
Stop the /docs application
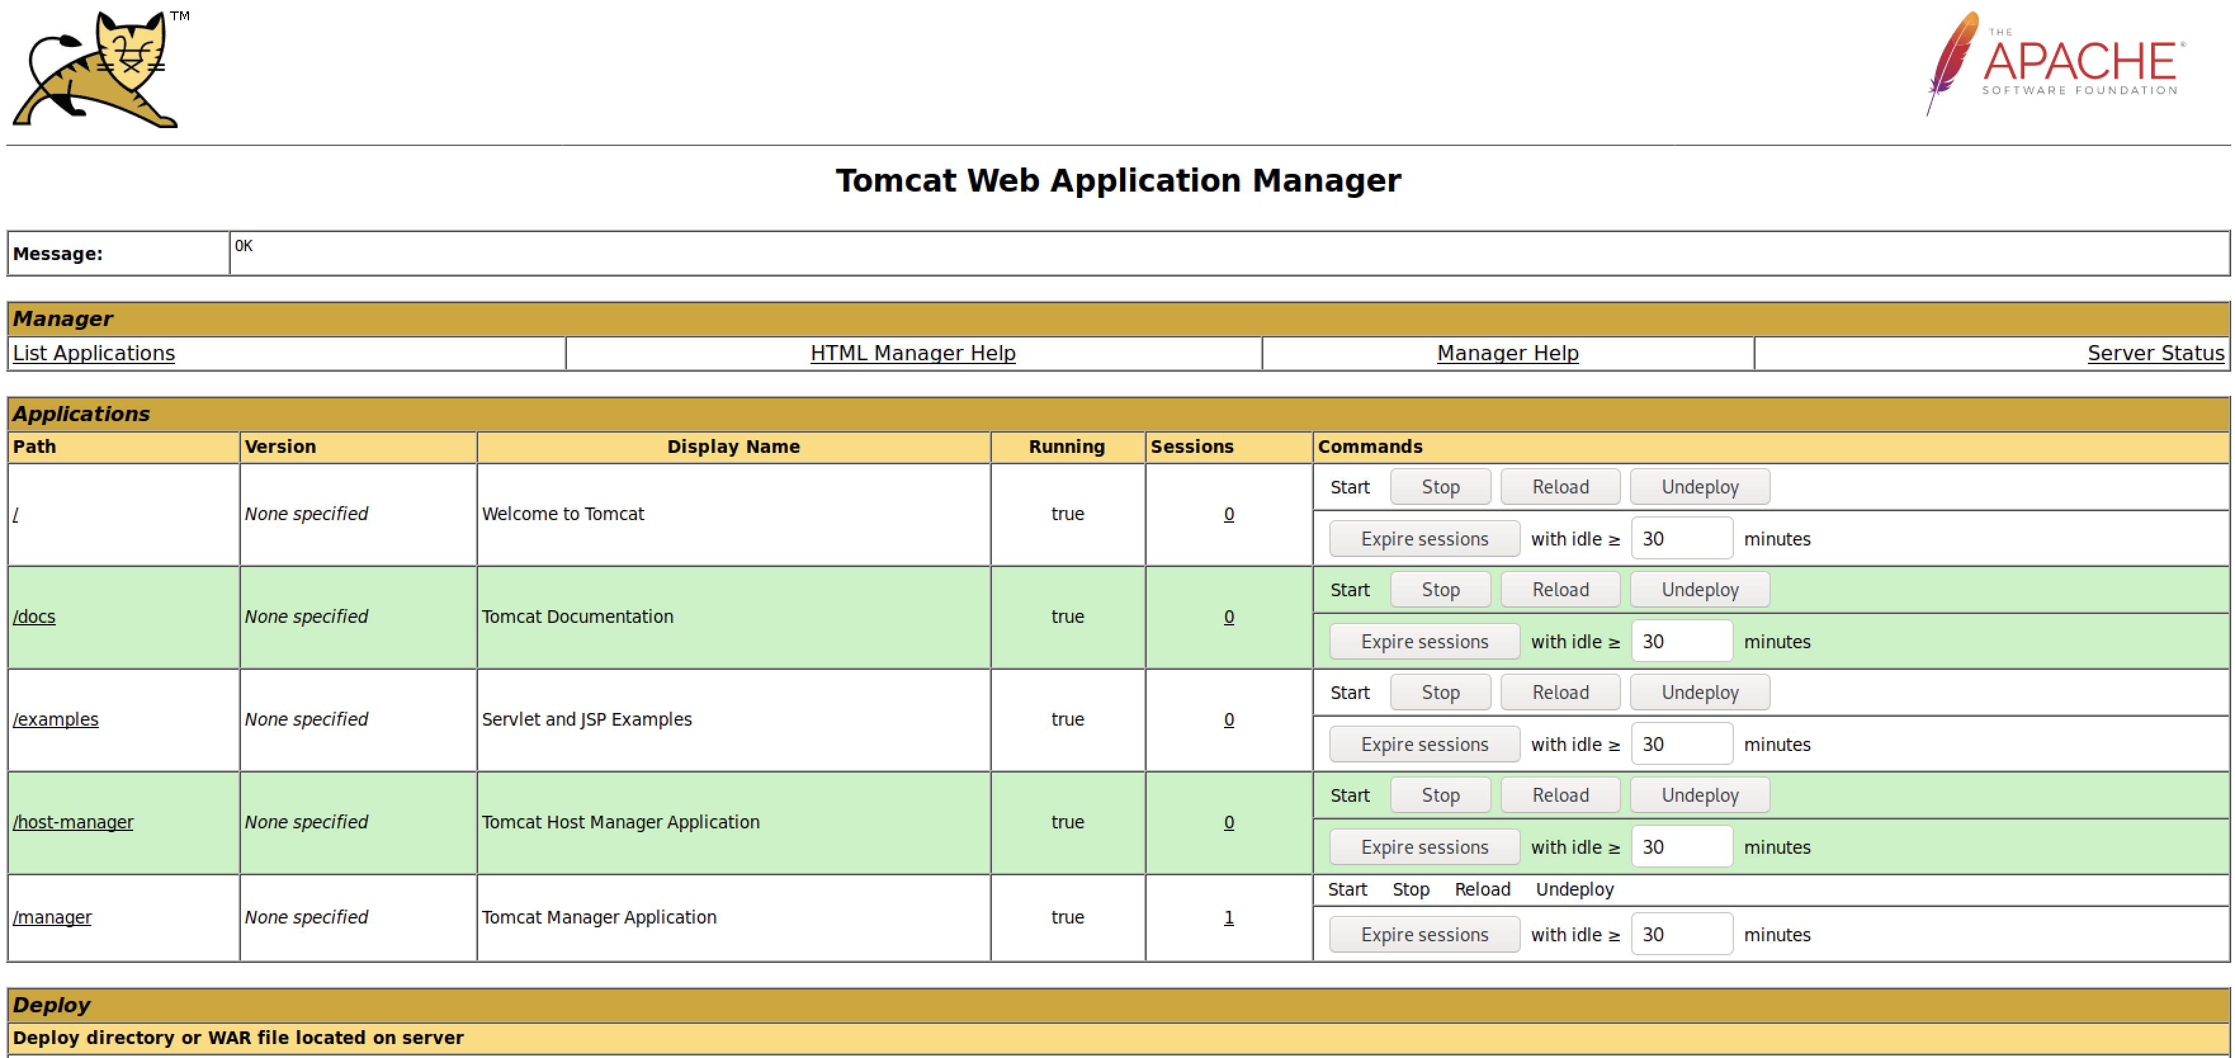pos(1440,590)
